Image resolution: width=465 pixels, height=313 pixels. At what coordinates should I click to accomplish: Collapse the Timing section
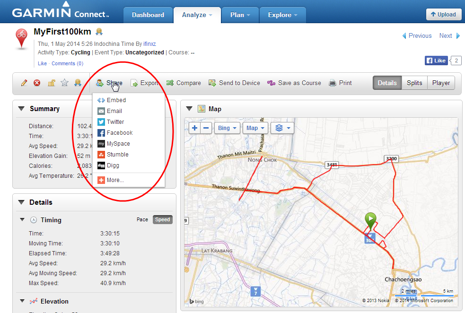pyautogui.click(x=22, y=220)
